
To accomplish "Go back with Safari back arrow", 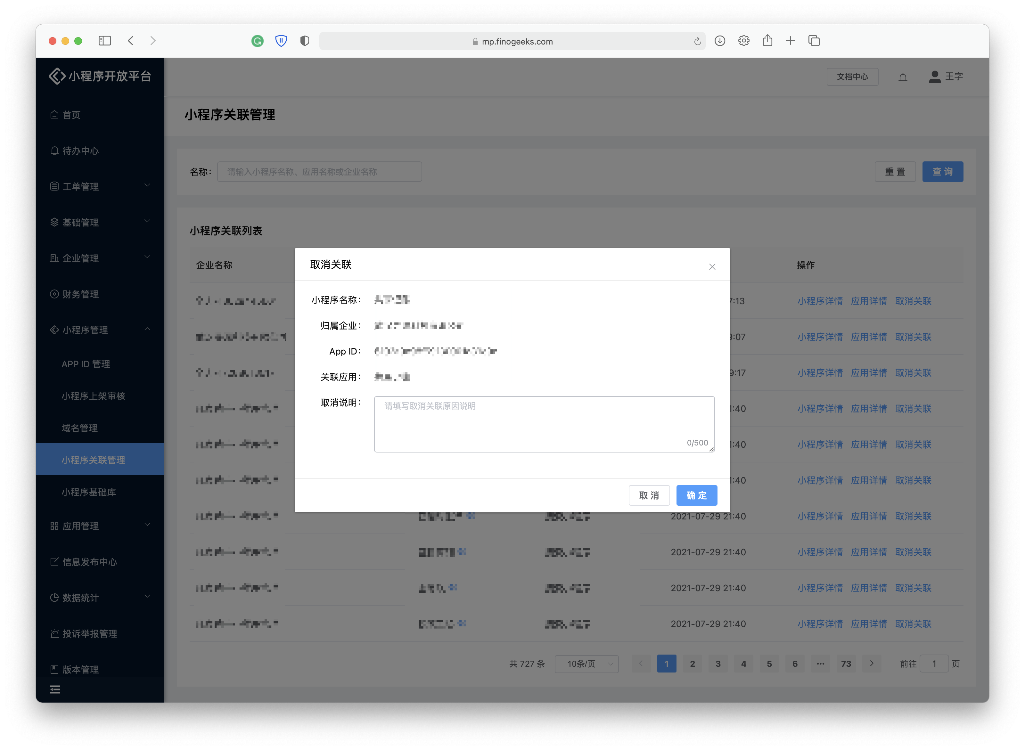I will 131,41.
